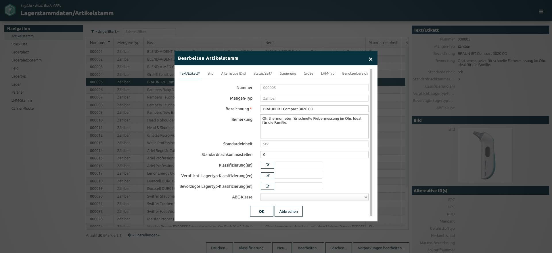Switch to the Text/Etikett tab

click(190, 74)
